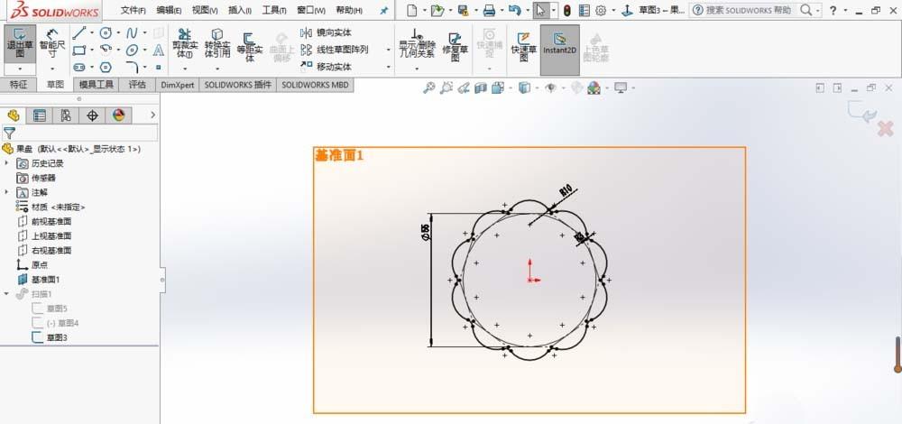Click the Print icon
The height and width of the screenshot is (424, 902).
489,10
